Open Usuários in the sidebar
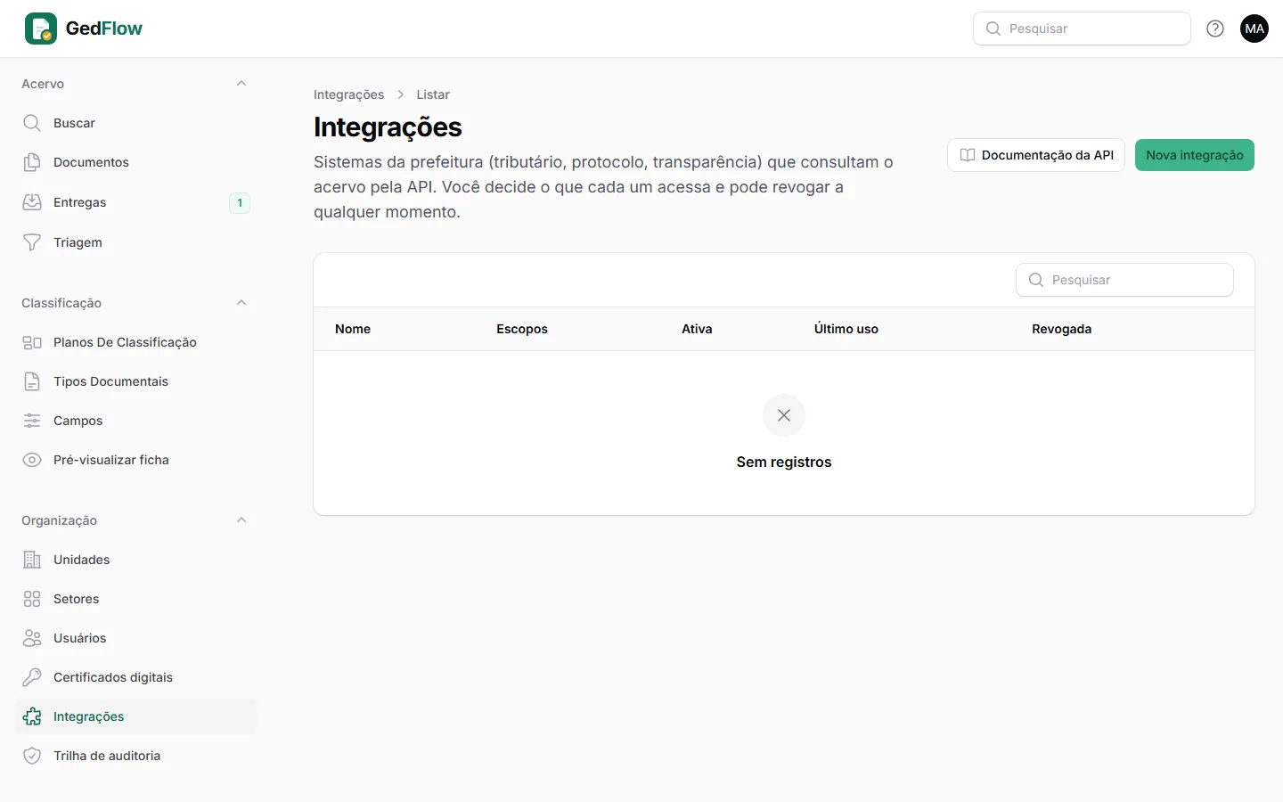1283x802 pixels. (x=135, y=638)
